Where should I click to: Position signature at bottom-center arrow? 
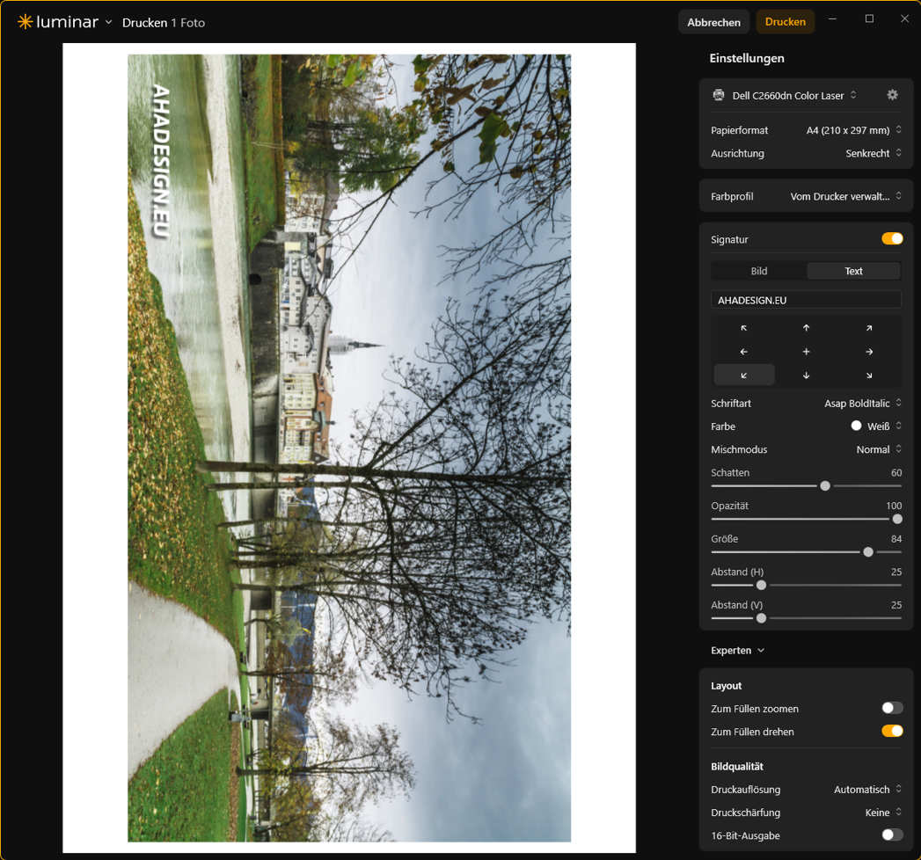tap(806, 375)
